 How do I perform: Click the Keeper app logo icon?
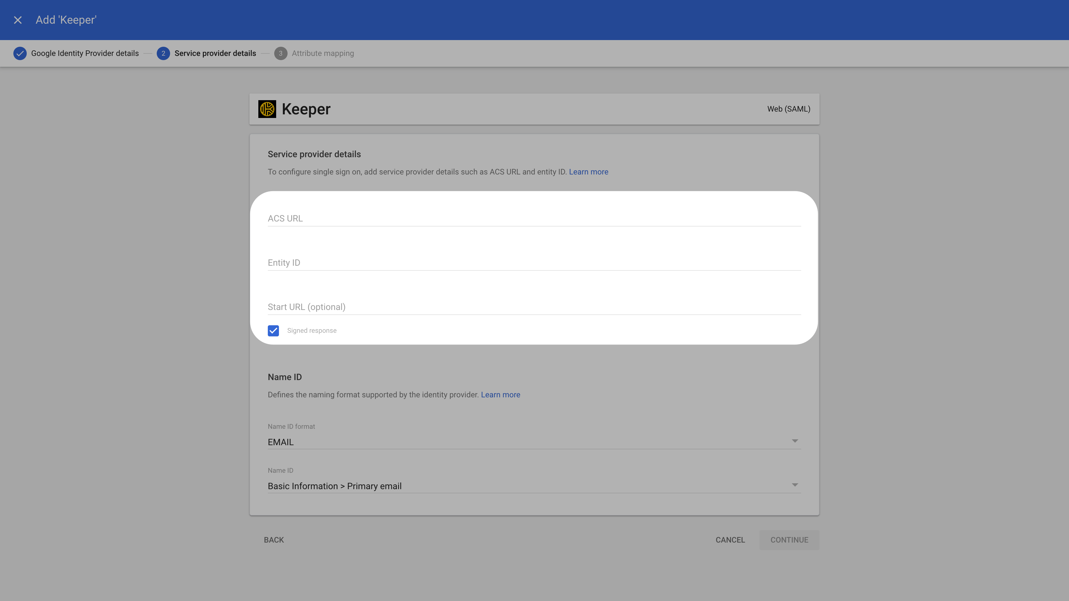(267, 109)
